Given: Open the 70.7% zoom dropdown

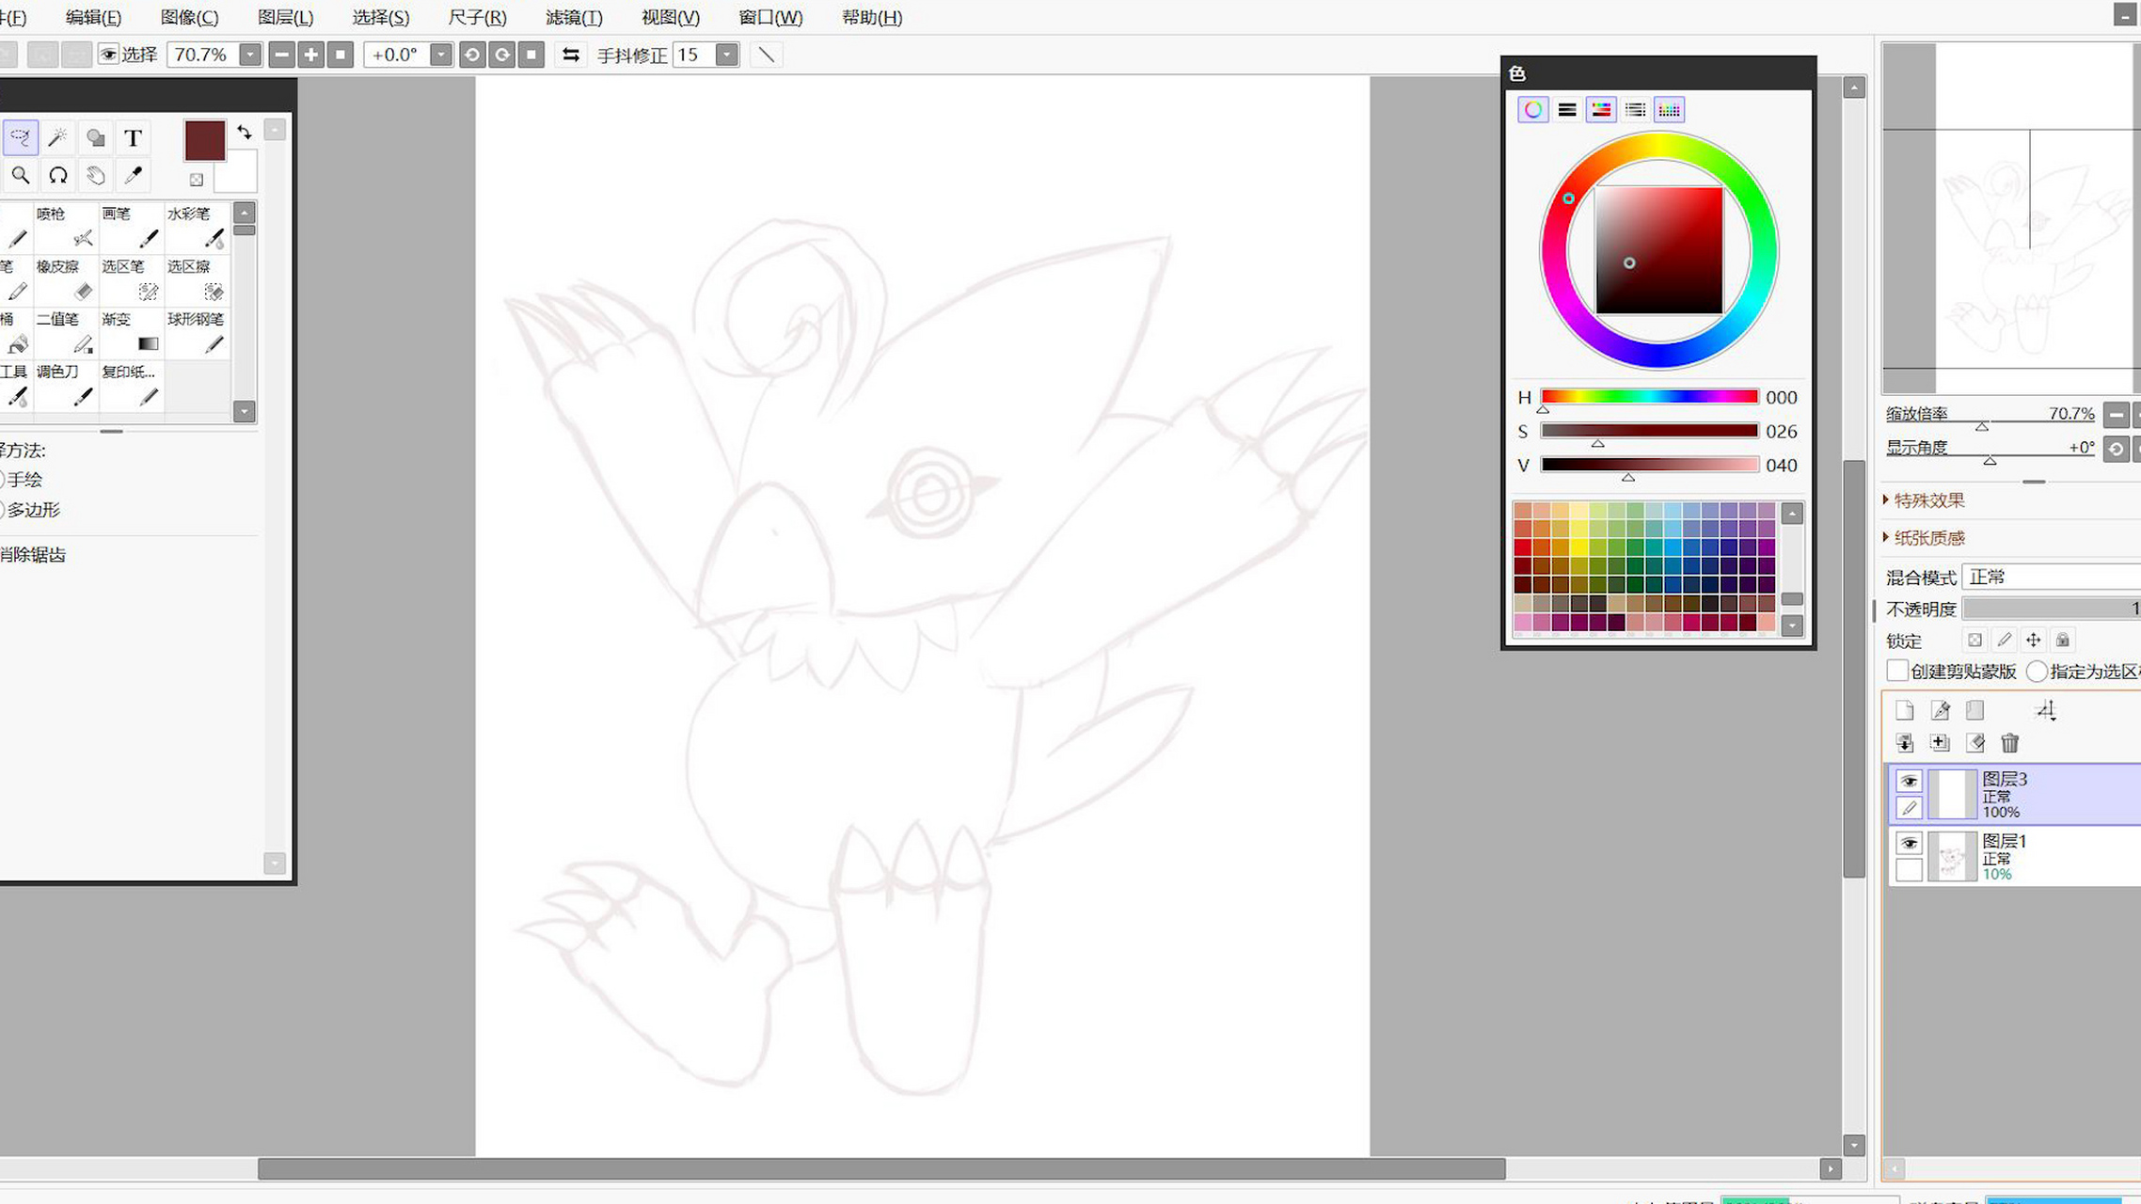Looking at the screenshot, I should pyautogui.click(x=249, y=55).
